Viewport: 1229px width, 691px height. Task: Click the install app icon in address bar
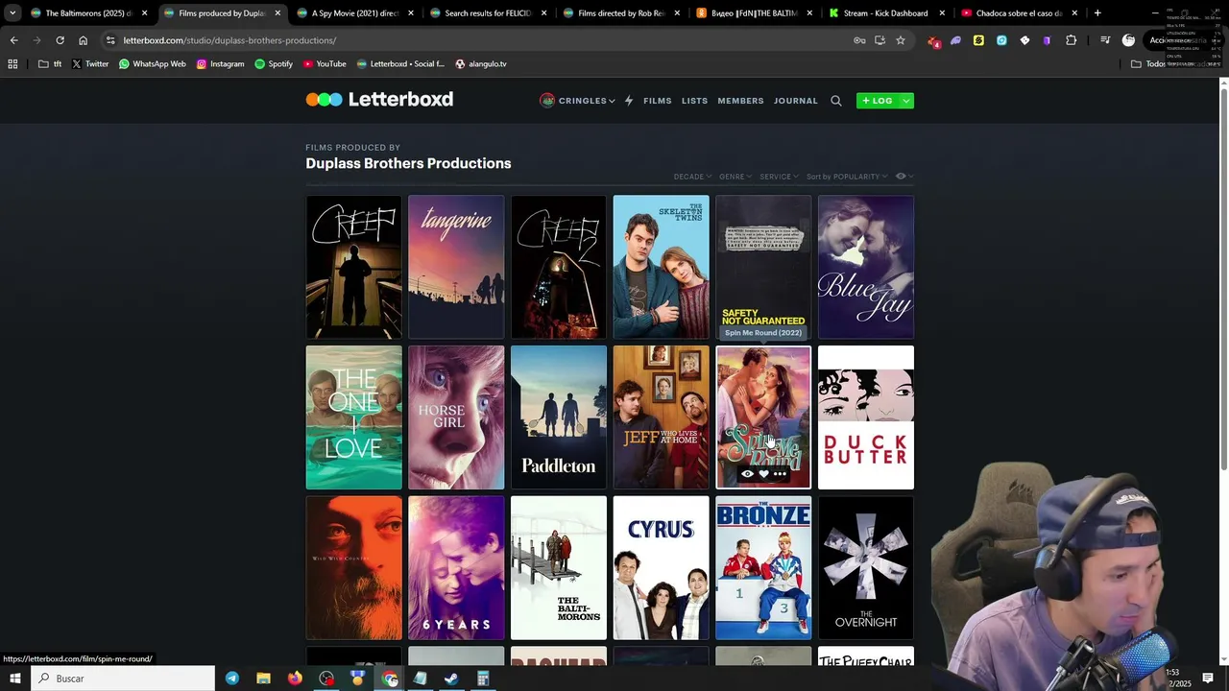coord(880,40)
